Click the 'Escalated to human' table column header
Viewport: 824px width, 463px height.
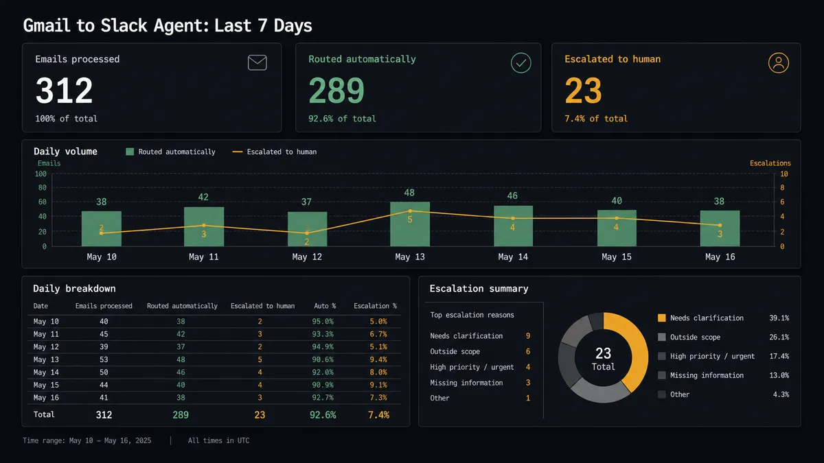[x=263, y=306]
